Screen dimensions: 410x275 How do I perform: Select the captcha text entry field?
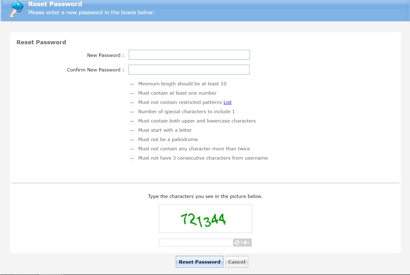pos(196,243)
